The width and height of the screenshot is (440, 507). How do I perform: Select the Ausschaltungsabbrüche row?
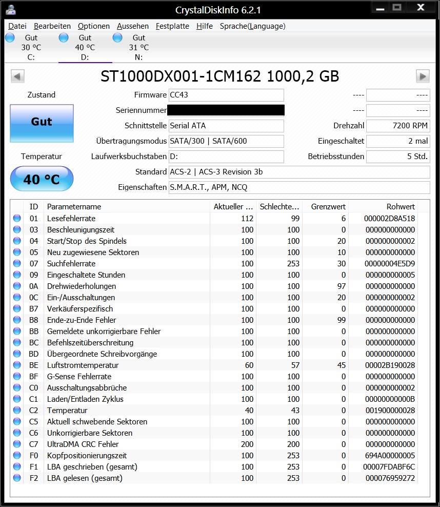[214, 387]
